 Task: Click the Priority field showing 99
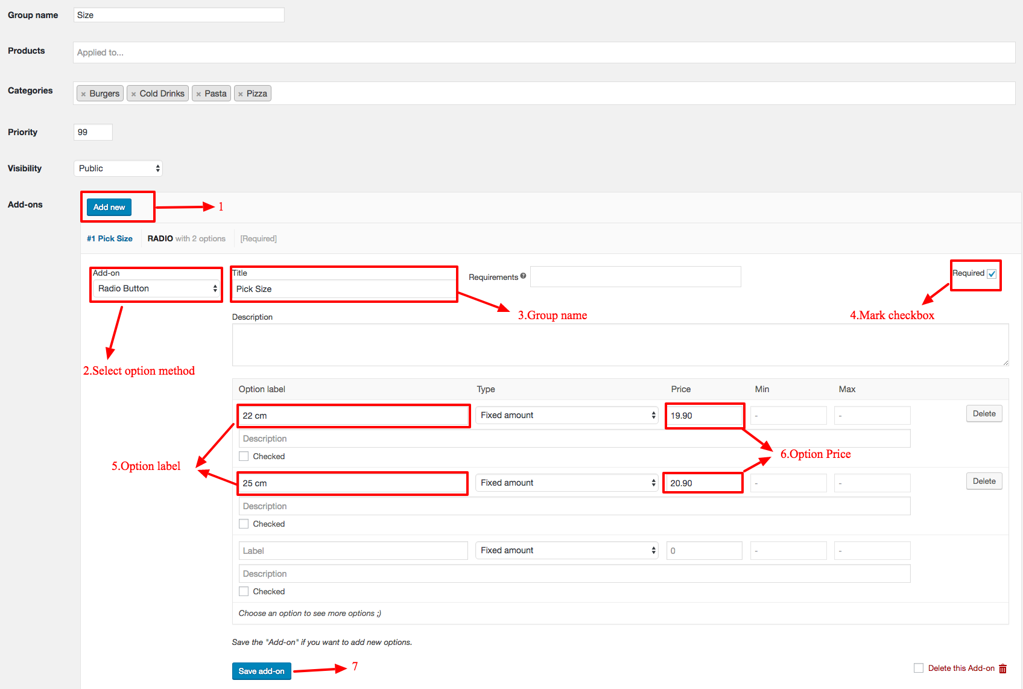[x=93, y=132]
